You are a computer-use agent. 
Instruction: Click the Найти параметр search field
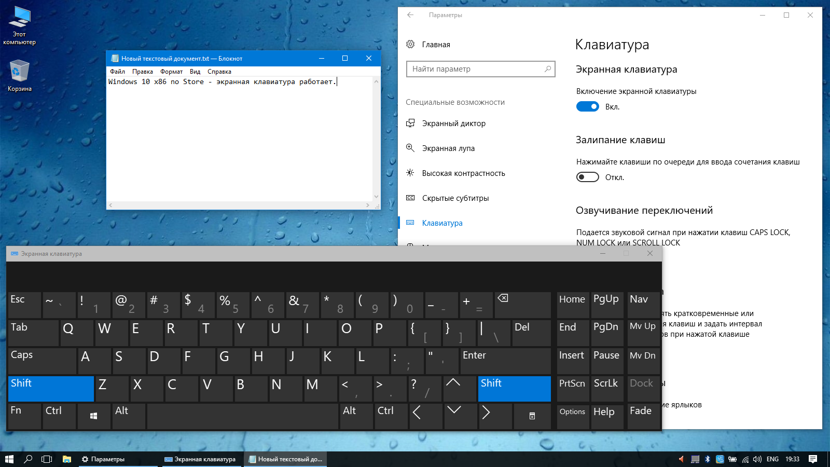click(480, 69)
